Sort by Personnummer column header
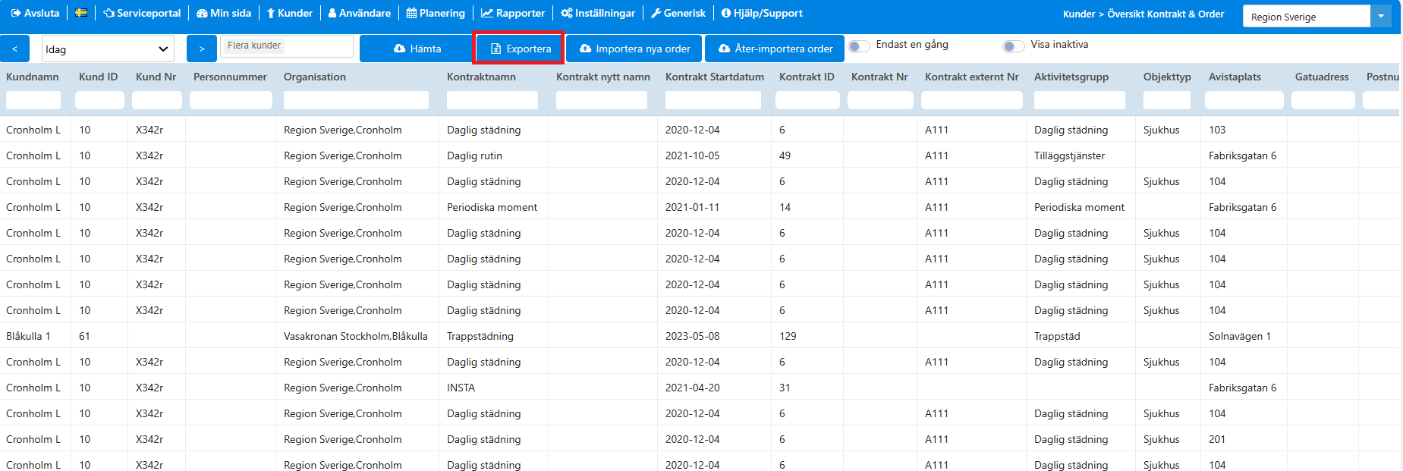This screenshot has width=1403, height=471. coord(230,77)
